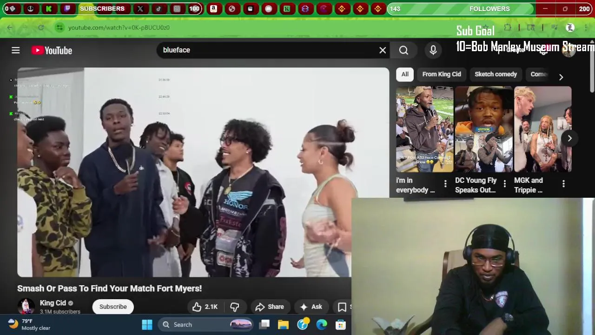Click the taskbar Search box
Screen dimensions: 595x335
pos(205,324)
